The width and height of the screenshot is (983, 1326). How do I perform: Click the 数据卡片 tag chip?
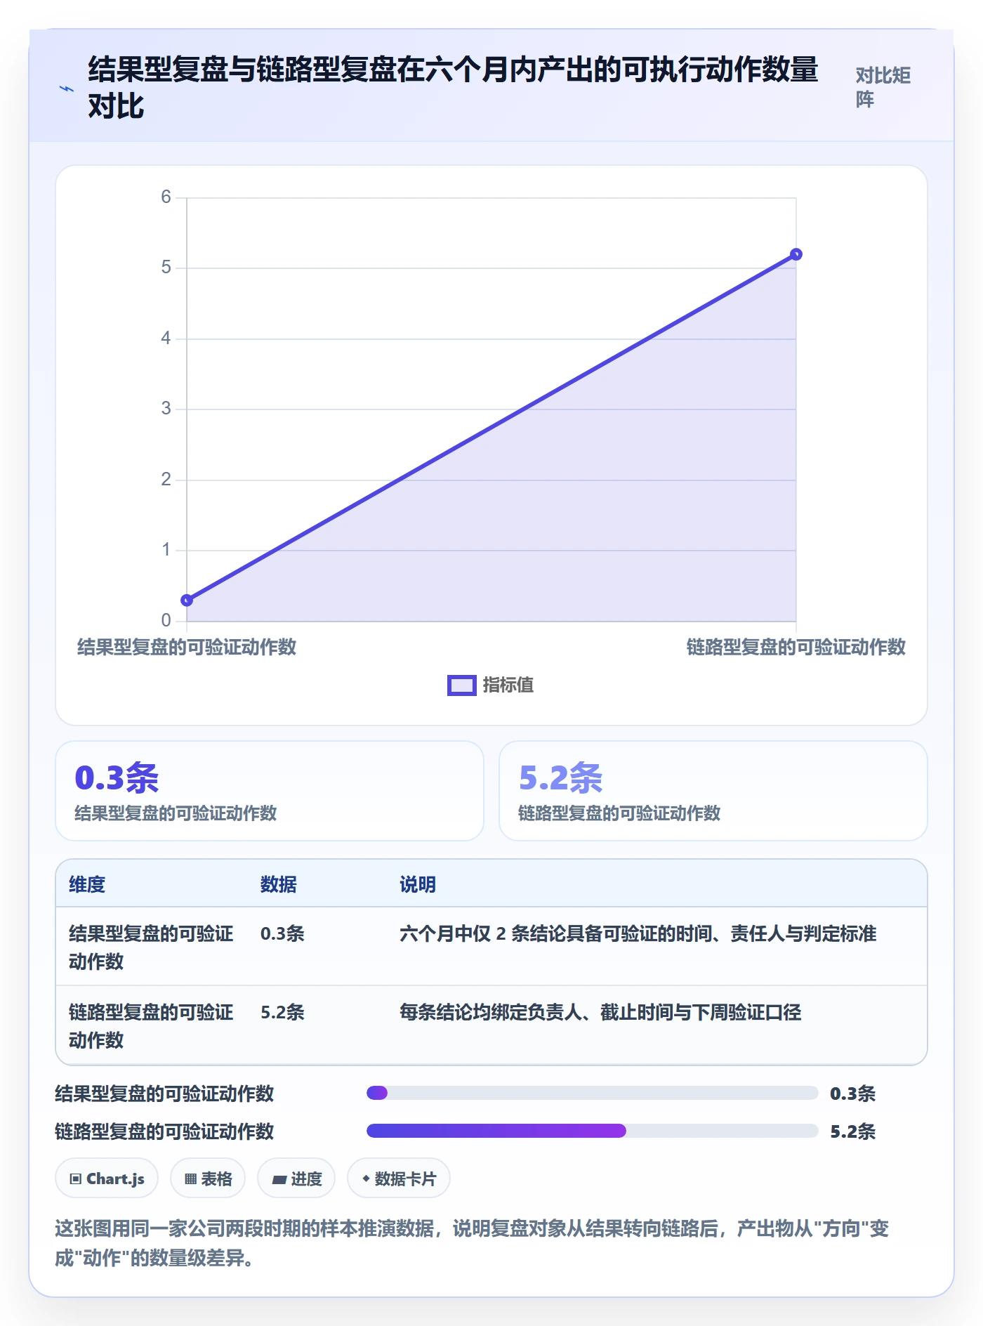[x=399, y=1179]
